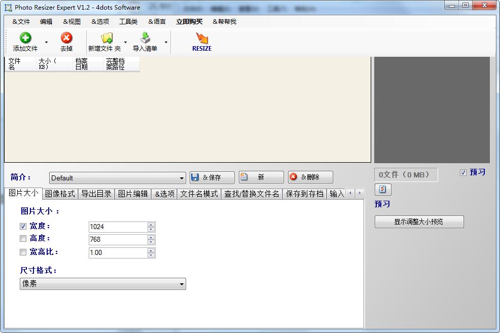Switch to the 图片编辑 tab
Viewport: 500px width, 333px height.
tap(133, 194)
